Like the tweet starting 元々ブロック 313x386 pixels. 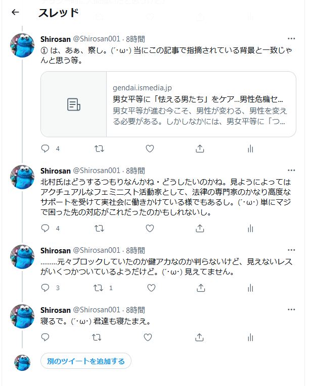point(151,288)
